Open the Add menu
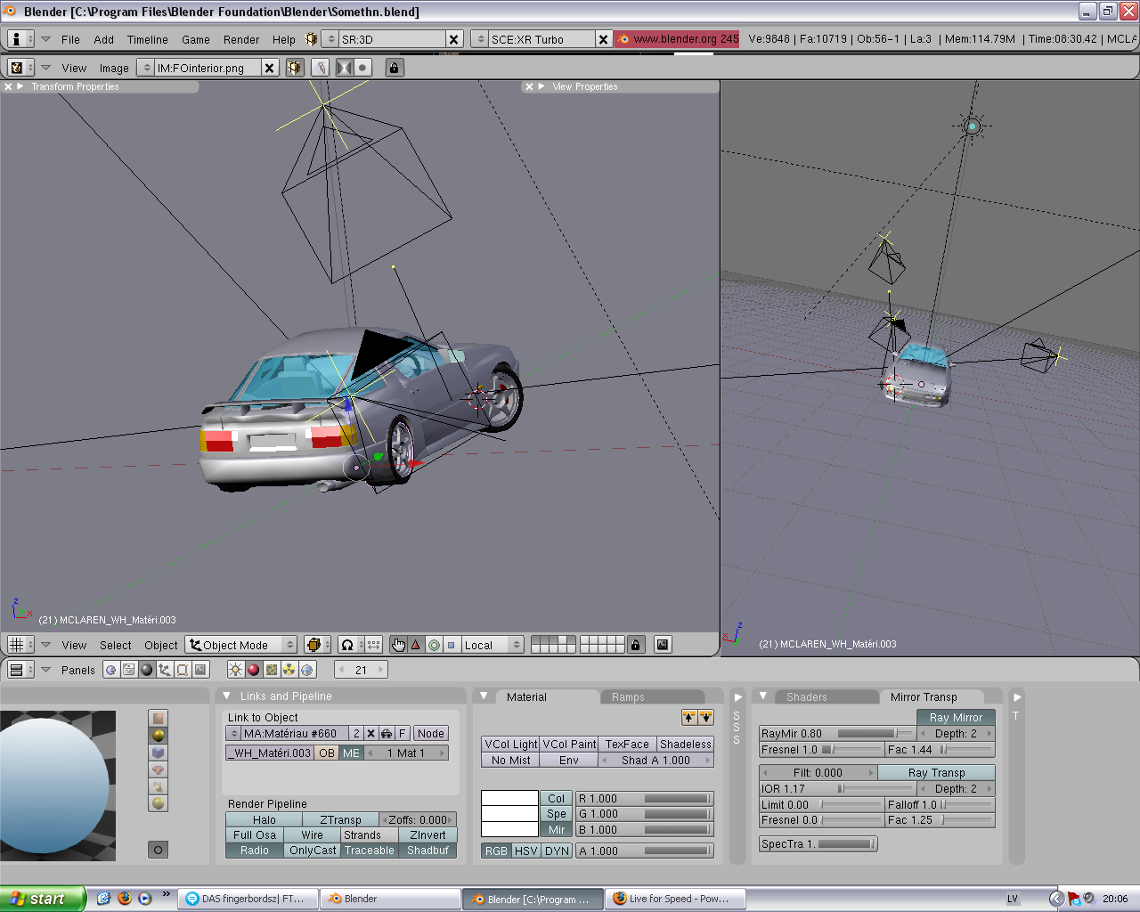Viewport: 1140px width, 912px height. 104,40
